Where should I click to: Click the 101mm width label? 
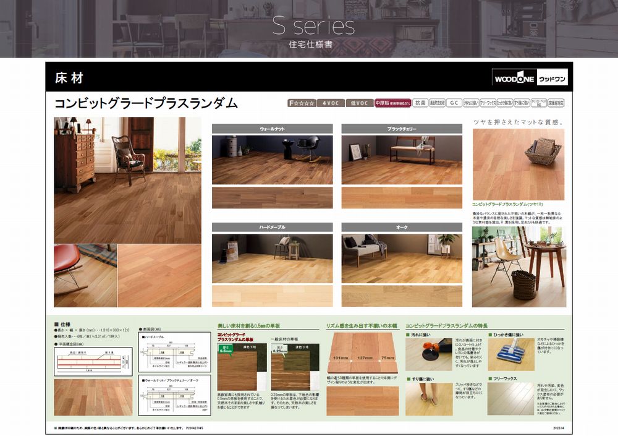[341, 358]
